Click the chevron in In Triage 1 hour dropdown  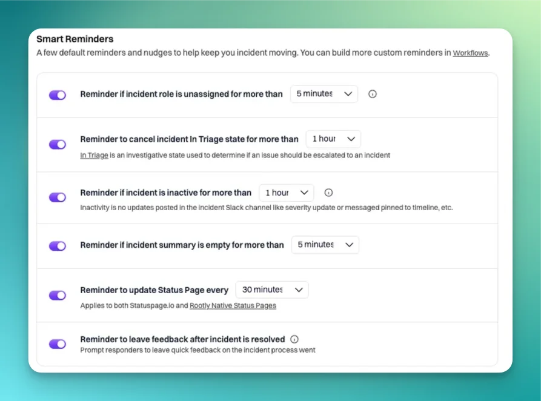[x=351, y=139]
